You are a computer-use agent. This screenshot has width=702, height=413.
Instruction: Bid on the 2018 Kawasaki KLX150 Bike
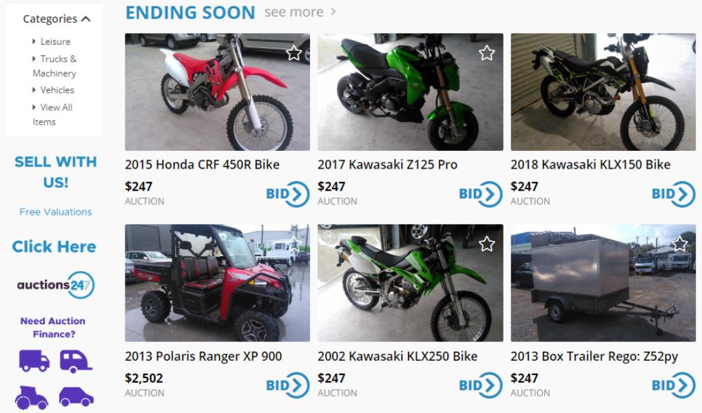click(x=673, y=194)
